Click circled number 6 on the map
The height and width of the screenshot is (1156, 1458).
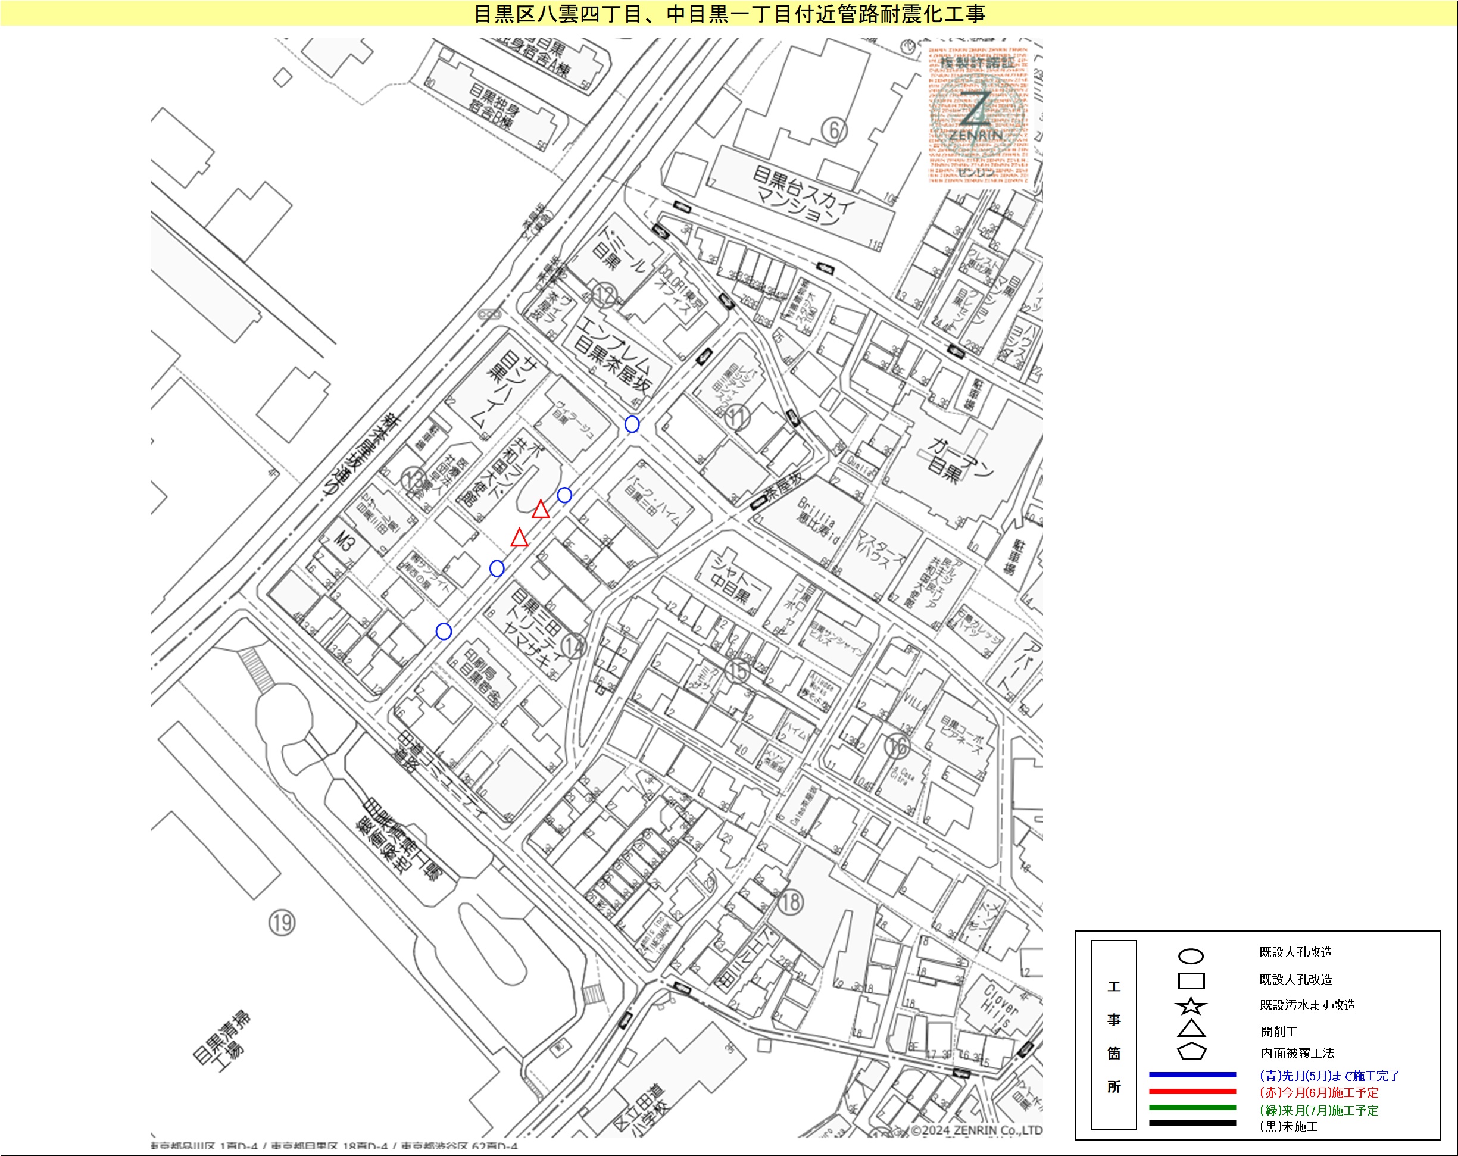[834, 130]
